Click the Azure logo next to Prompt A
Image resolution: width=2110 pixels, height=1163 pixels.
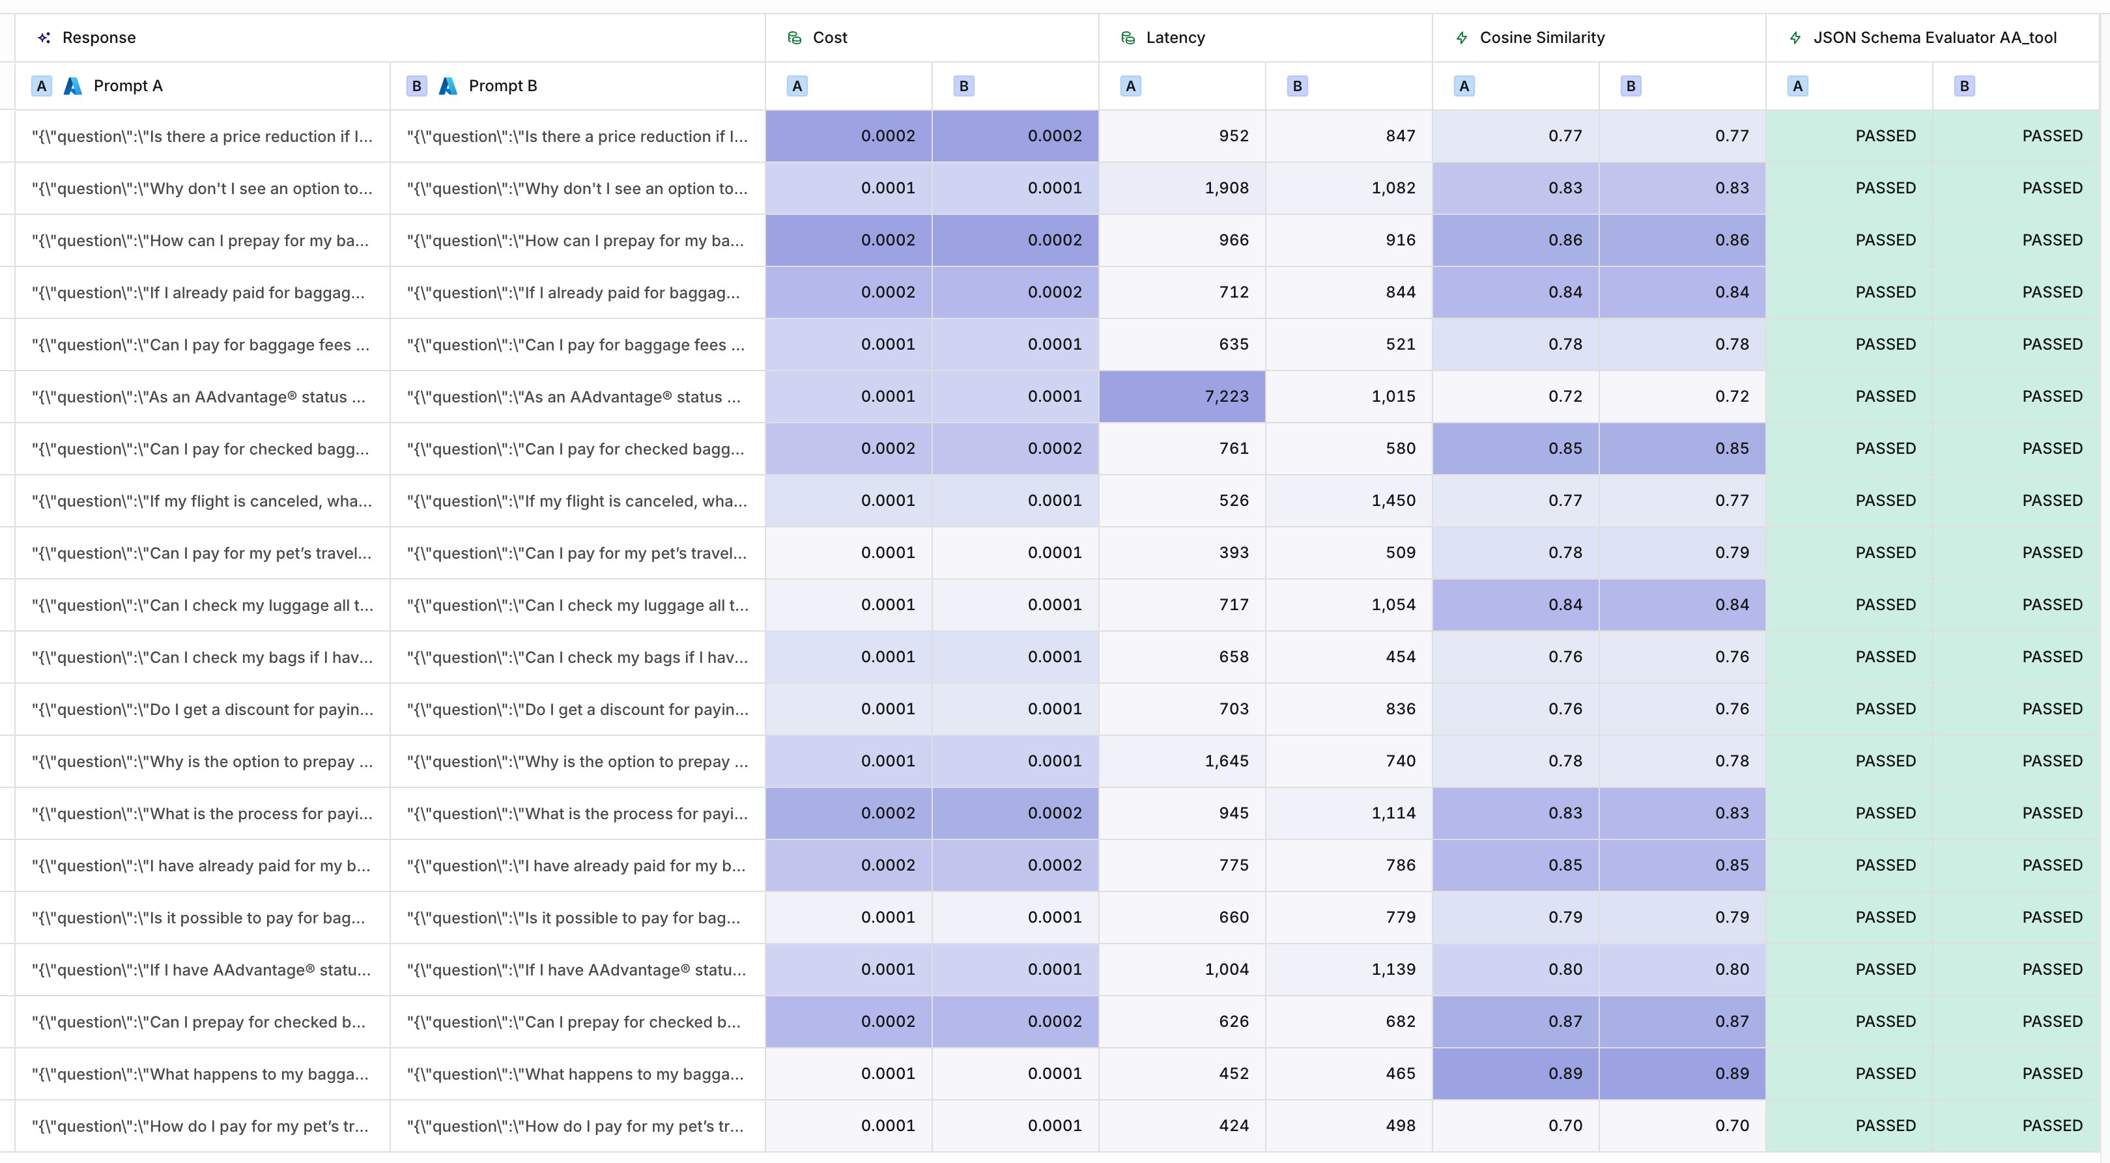(73, 86)
